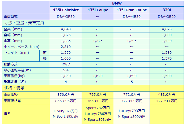
Task: Click the RWD drive type cell
Action: point(66,64)
